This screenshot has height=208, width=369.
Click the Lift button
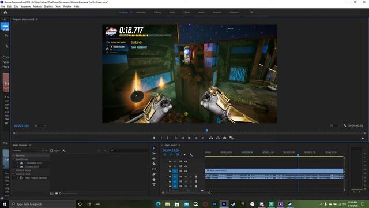click(211, 138)
